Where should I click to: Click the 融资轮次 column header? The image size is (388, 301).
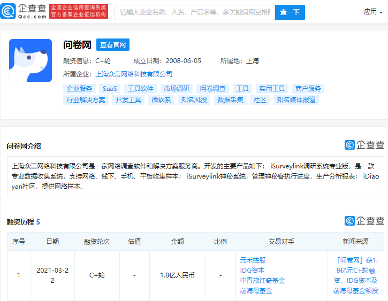(x=97, y=242)
